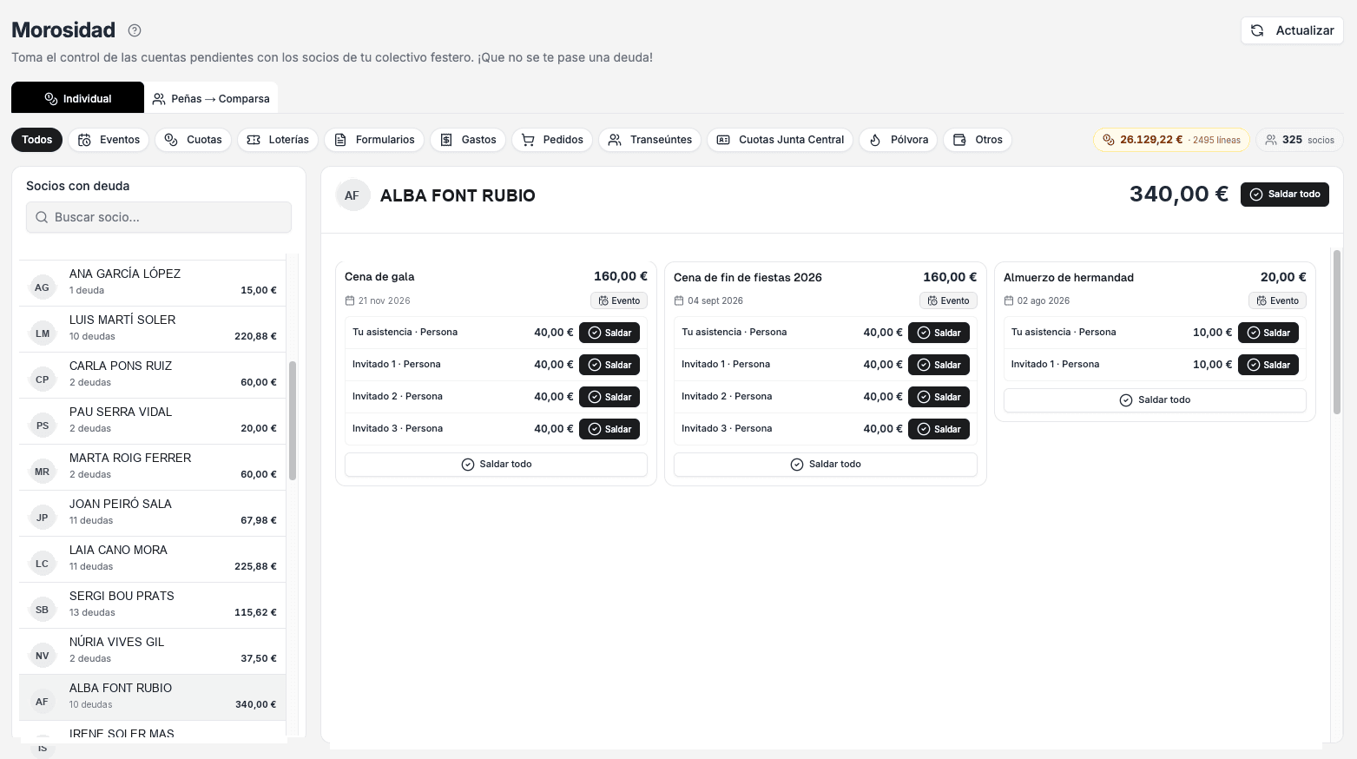Click the help icon next to Morosidad
This screenshot has height=759, width=1357.
(x=135, y=30)
